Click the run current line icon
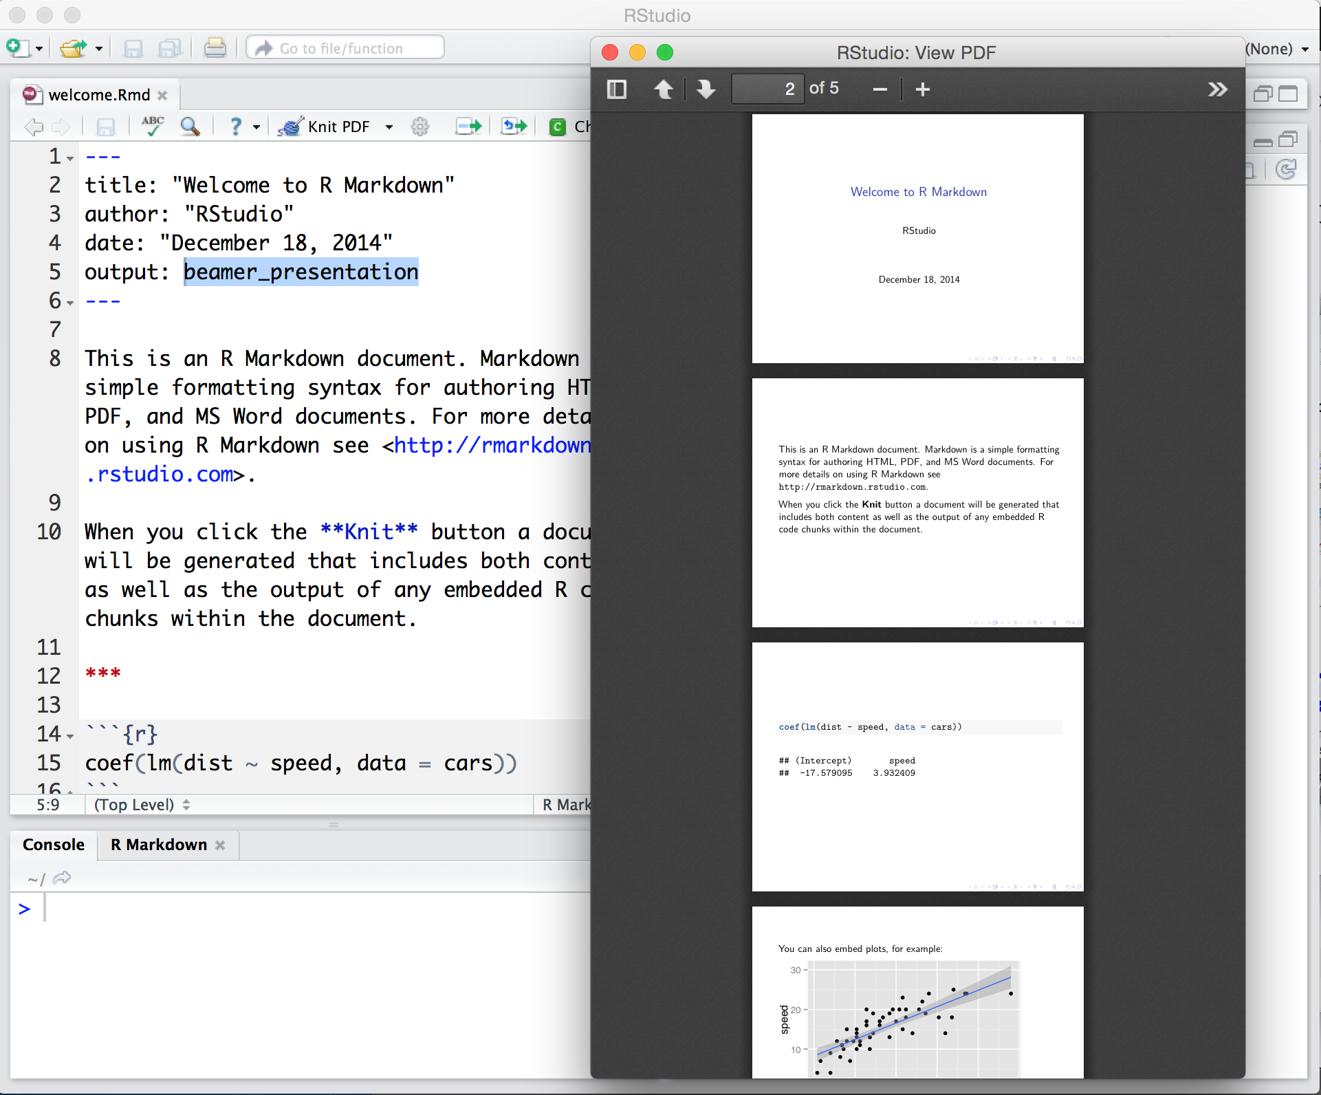Viewport: 1321px width, 1095px height. (x=468, y=126)
